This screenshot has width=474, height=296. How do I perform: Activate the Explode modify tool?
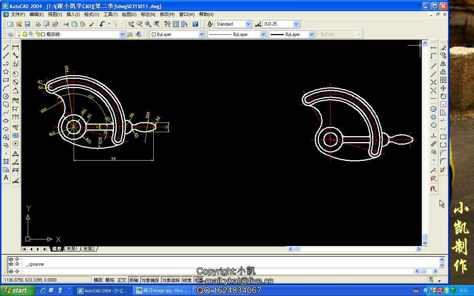pyautogui.click(x=443, y=169)
